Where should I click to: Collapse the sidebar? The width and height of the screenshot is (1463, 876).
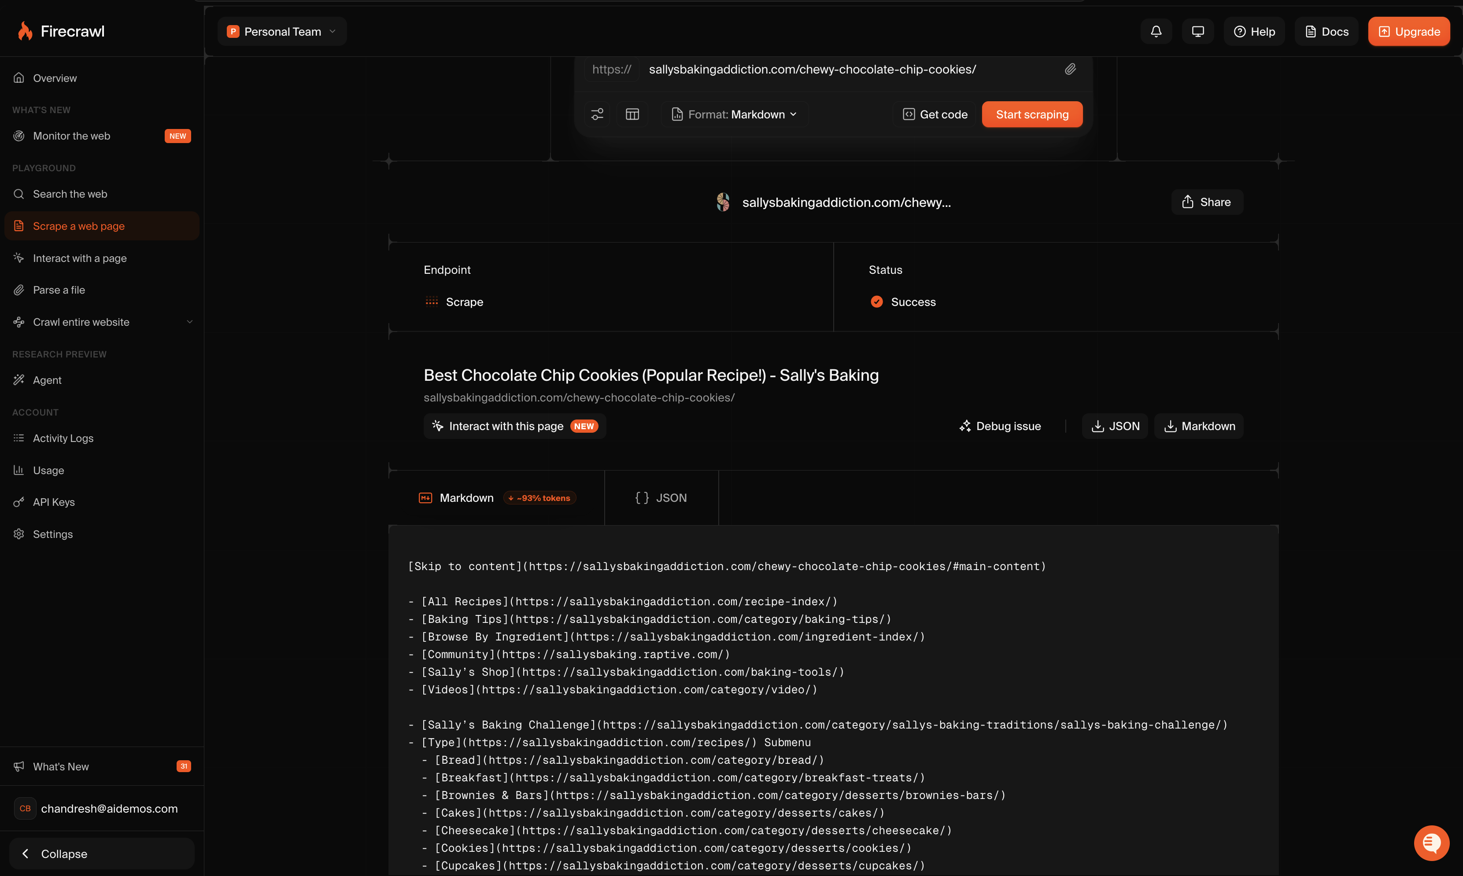tap(102, 854)
